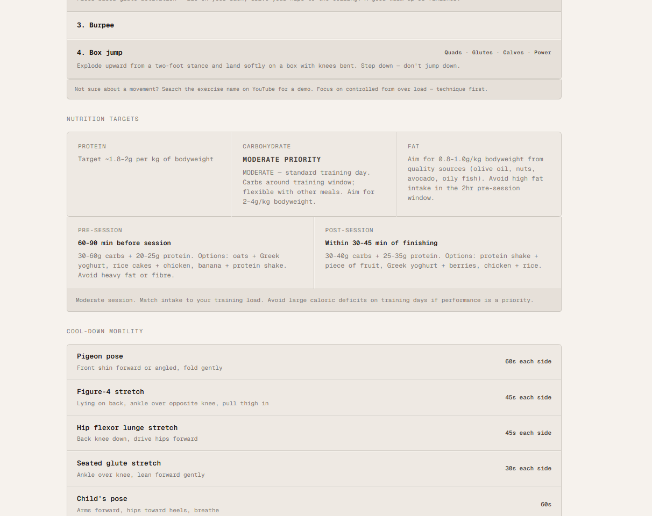Select the pre-session carbs and protein options text
Image resolution: width=652 pixels, height=516 pixels.
coord(182,266)
